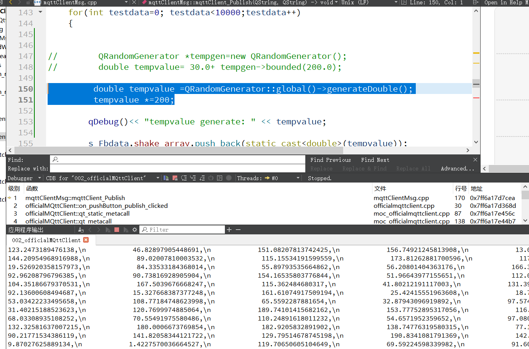Re-run the application from the output pane

(x=108, y=229)
